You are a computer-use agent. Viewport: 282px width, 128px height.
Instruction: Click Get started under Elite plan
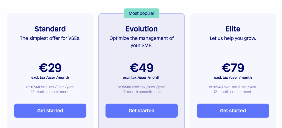point(233,111)
